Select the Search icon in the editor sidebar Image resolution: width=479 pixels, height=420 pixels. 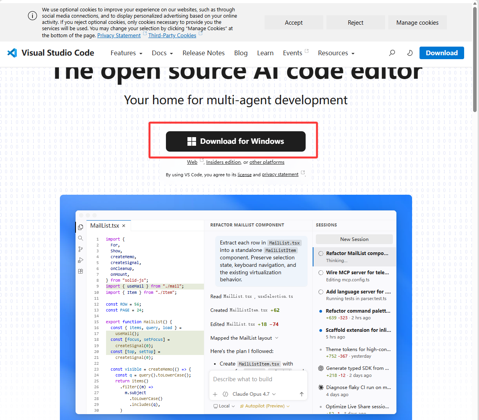[x=81, y=238]
